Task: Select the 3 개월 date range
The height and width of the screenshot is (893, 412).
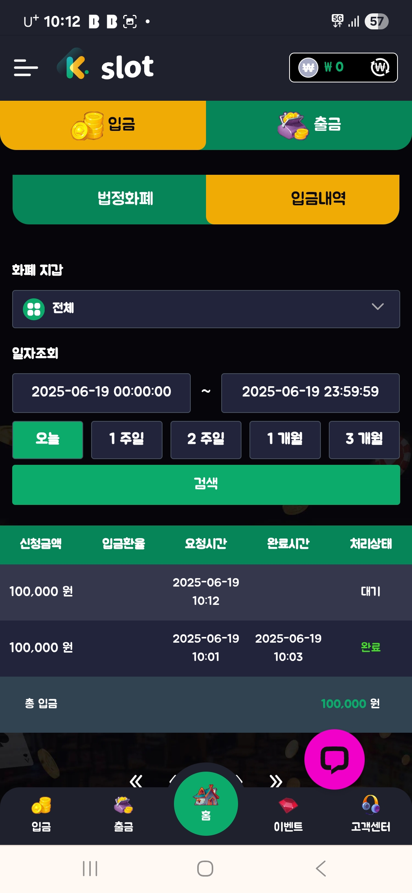Action: [364, 440]
